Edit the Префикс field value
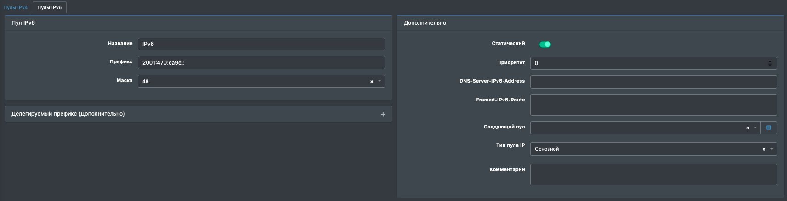 pos(261,62)
